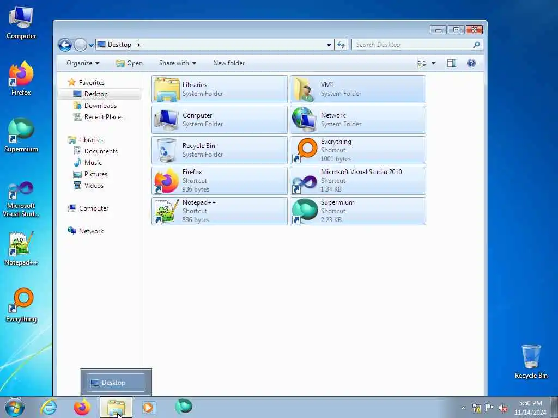The height and width of the screenshot is (418, 558).
Task: Select the Notepad++ shortcut tile in Explorer
Action: pyautogui.click(x=220, y=211)
